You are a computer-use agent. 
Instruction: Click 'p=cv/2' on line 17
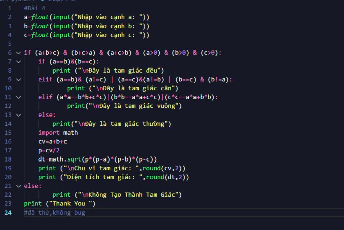[49, 150]
